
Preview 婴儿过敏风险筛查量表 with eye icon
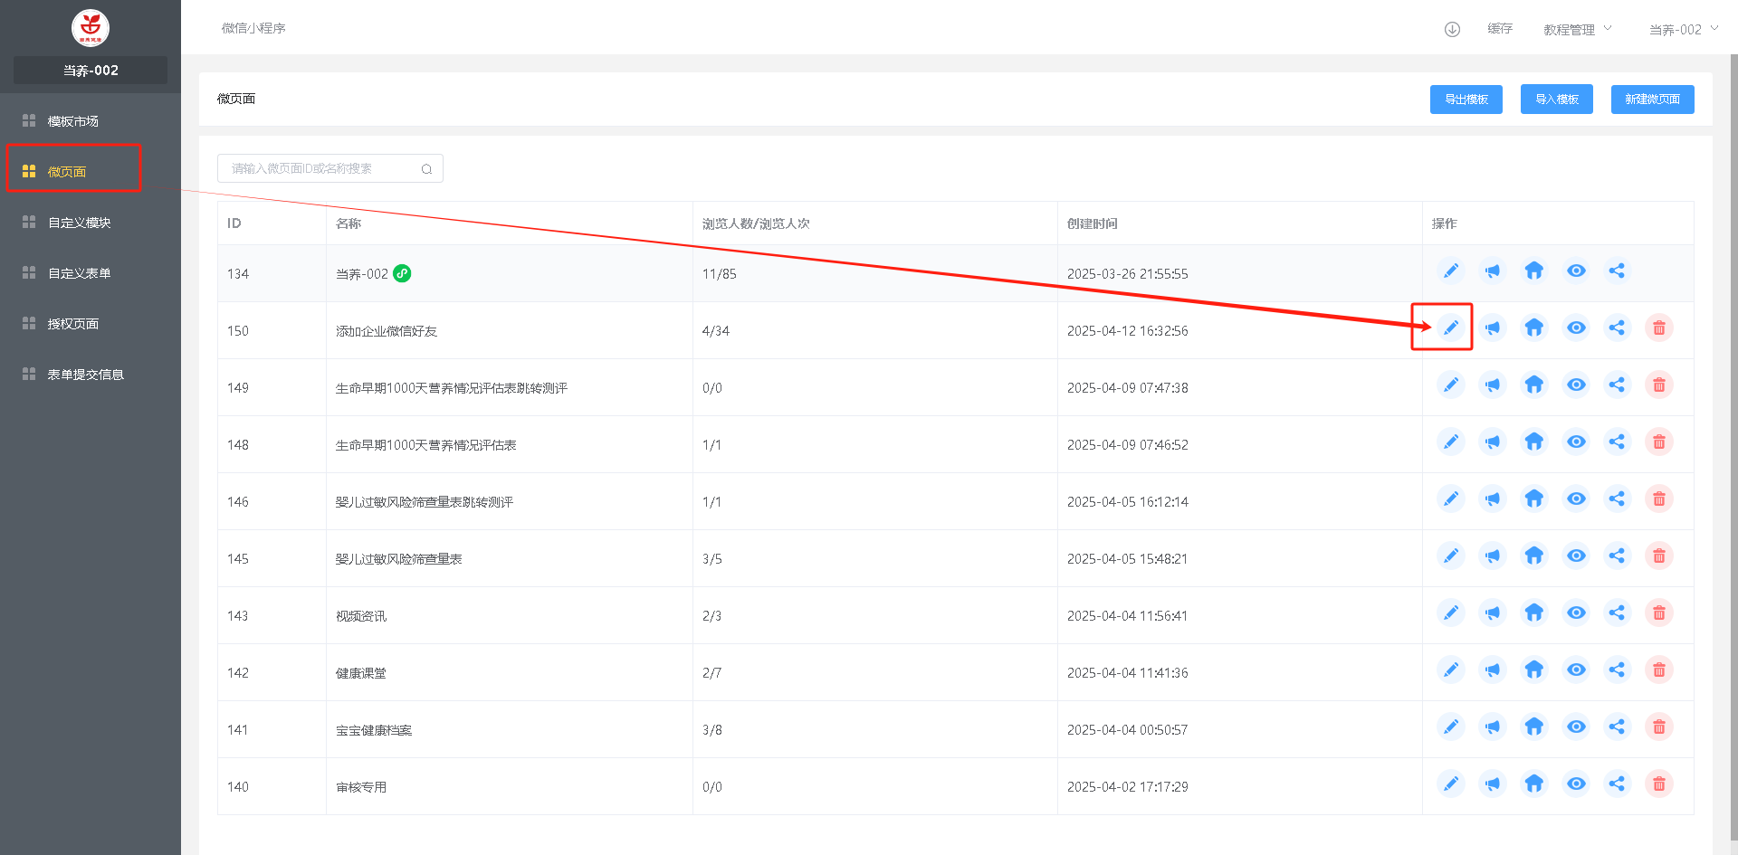(1576, 556)
